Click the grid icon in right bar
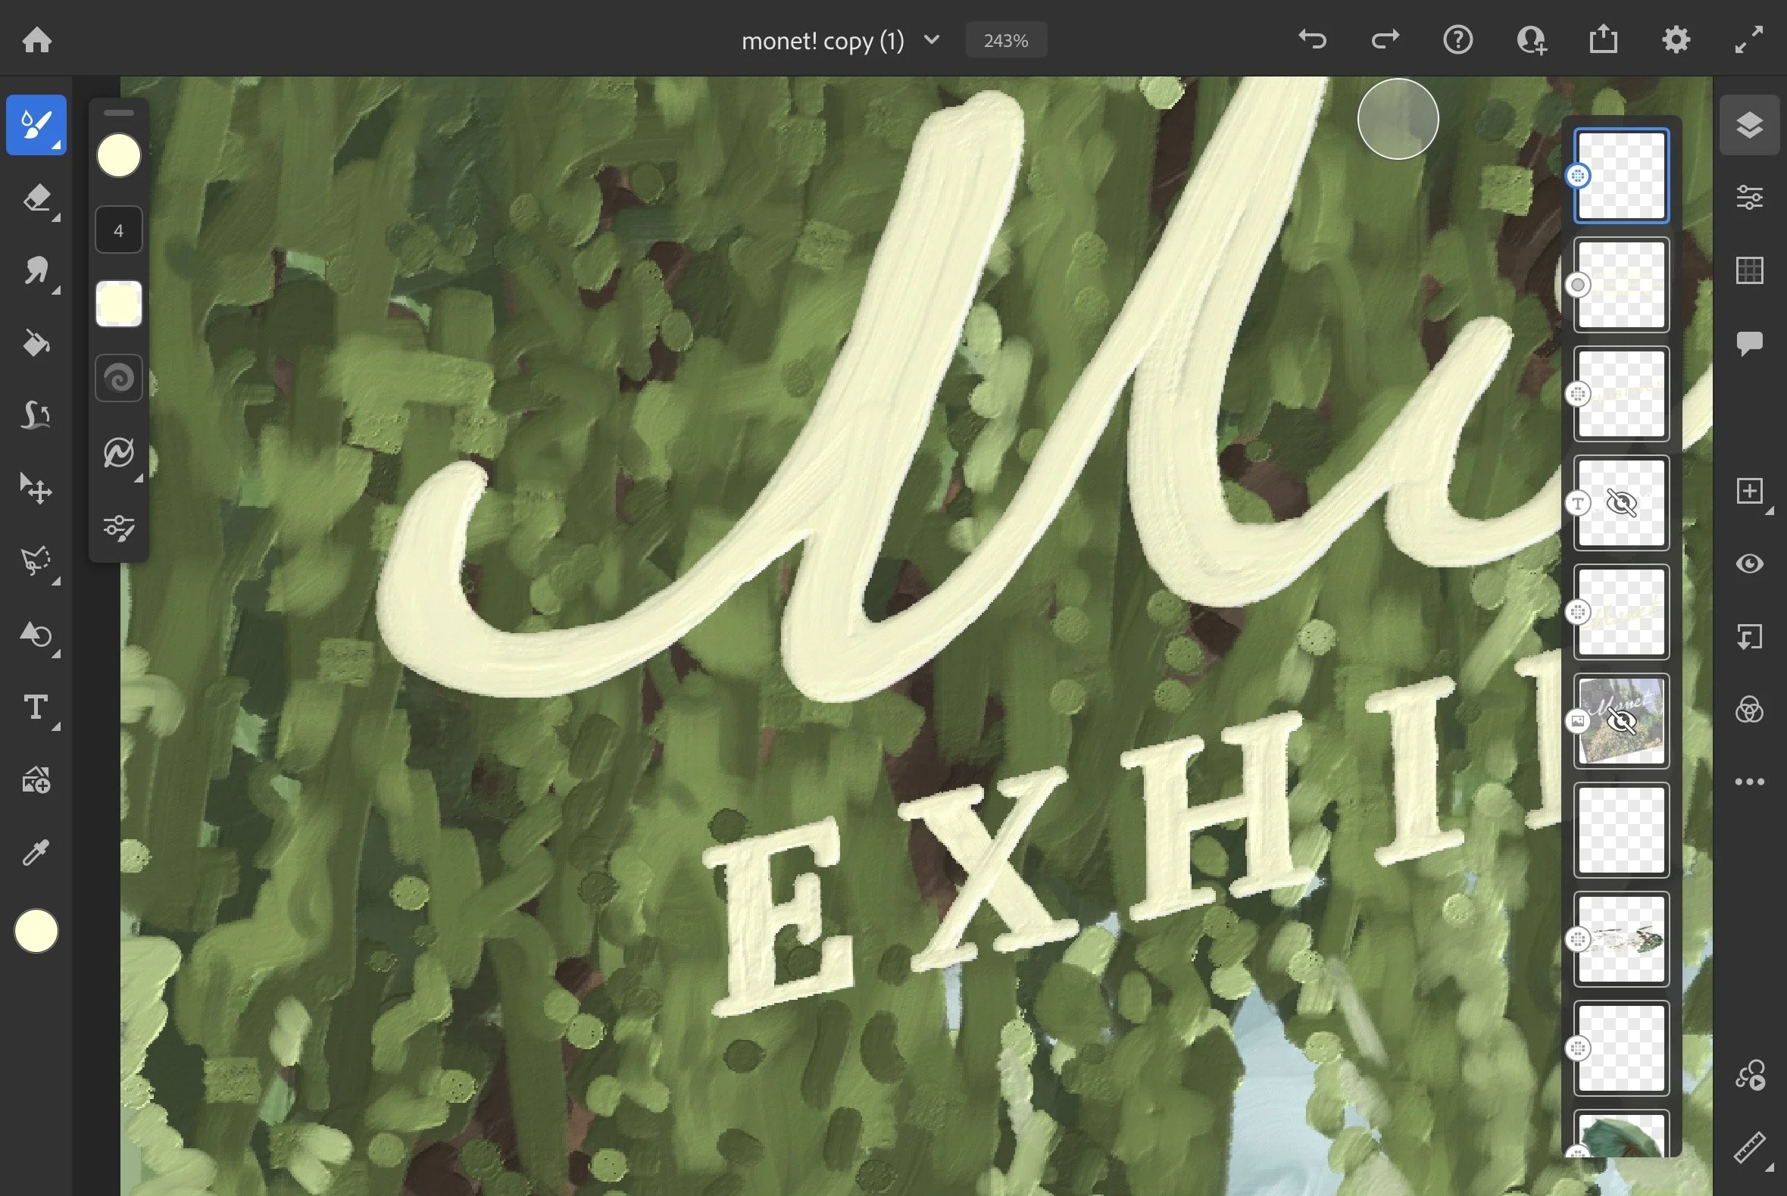This screenshot has width=1787, height=1196. [x=1750, y=270]
